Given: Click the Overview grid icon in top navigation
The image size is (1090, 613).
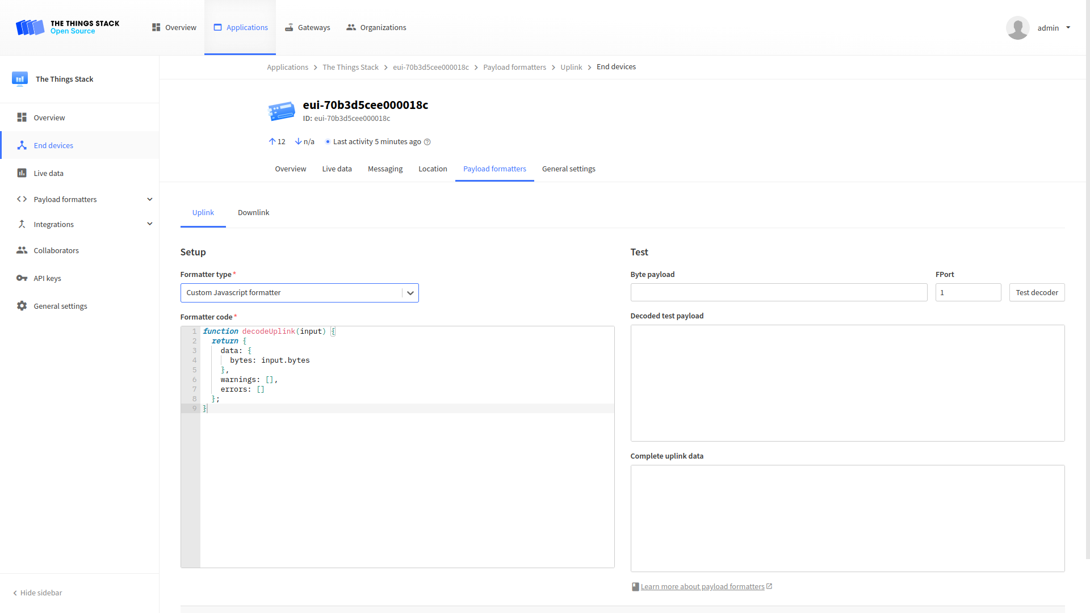Looking at the screenshot, I should tap(156, 27).
